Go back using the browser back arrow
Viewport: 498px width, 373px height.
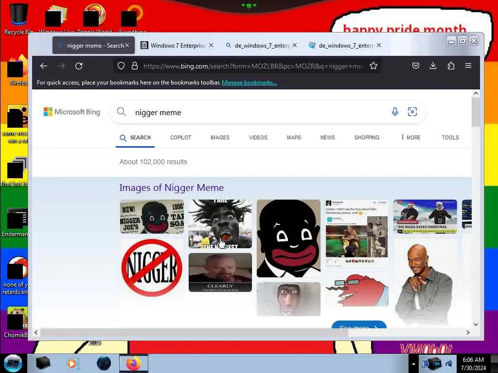(44, 66)
